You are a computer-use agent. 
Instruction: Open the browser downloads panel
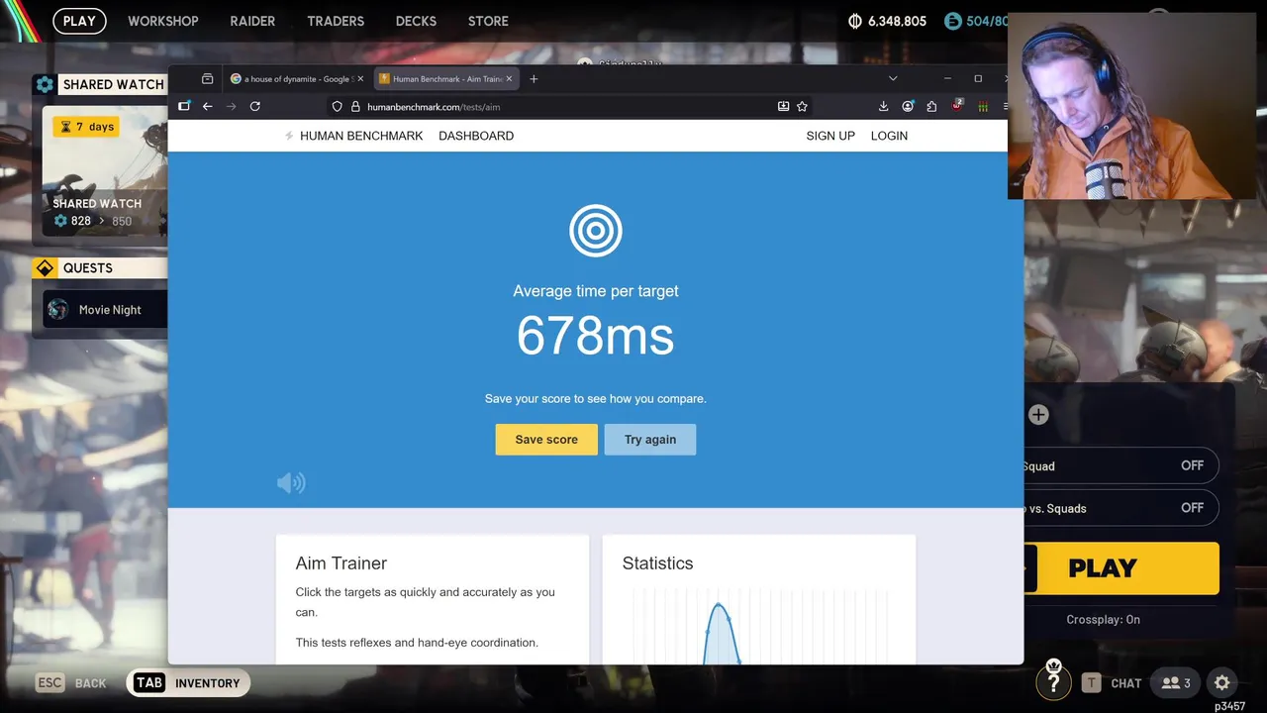[x=884, y=106]
